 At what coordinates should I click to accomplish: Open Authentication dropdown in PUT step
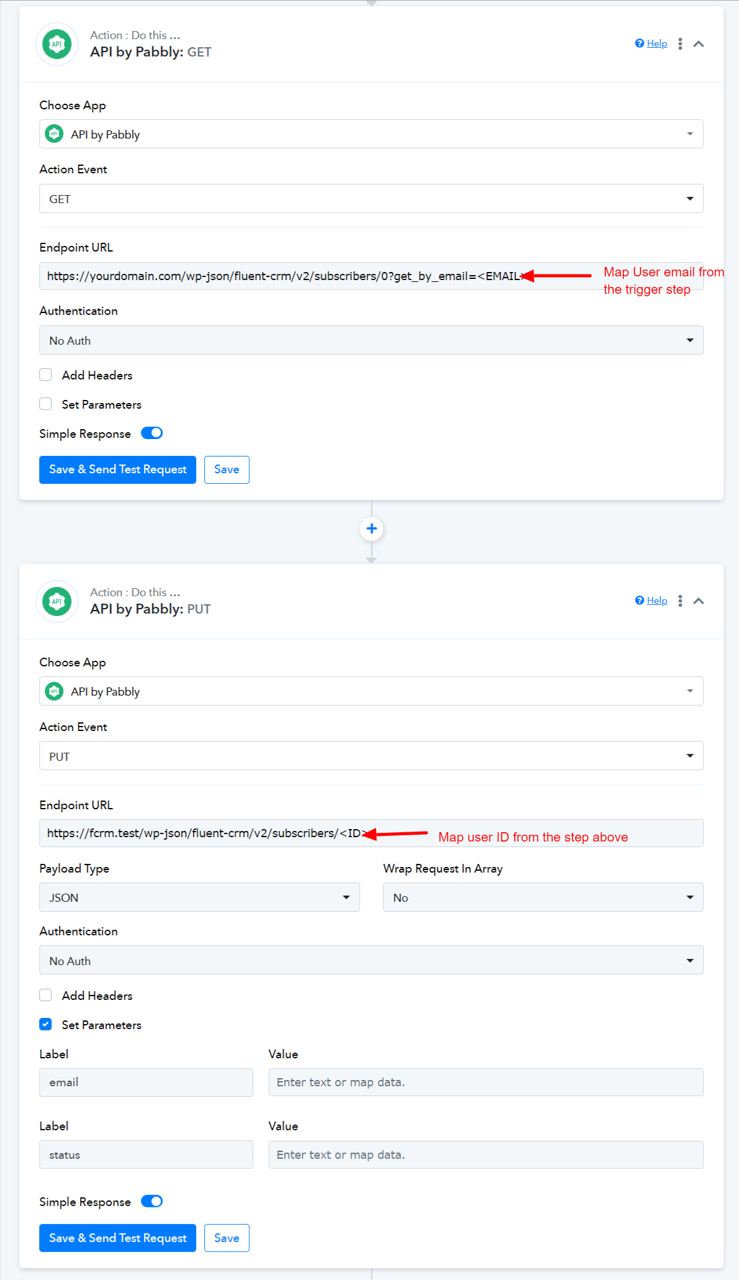371,960
